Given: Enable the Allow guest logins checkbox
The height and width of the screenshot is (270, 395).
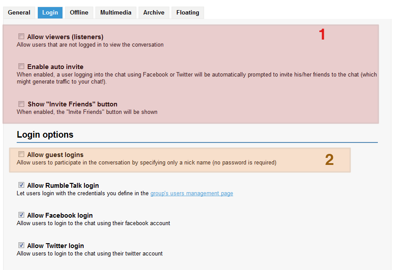Looking at the screenshot, I should coord(21,154).
